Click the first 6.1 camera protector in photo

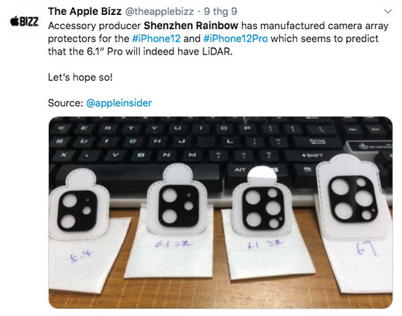pyautogui.click(x=178, y=201)
